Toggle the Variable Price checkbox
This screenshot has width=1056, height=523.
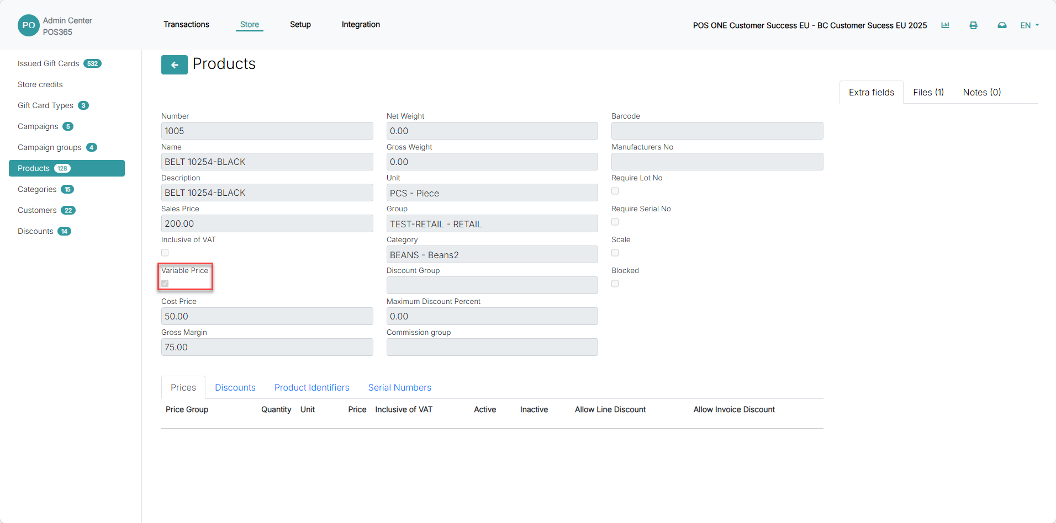pyautogui.click(x=165, y=284)
